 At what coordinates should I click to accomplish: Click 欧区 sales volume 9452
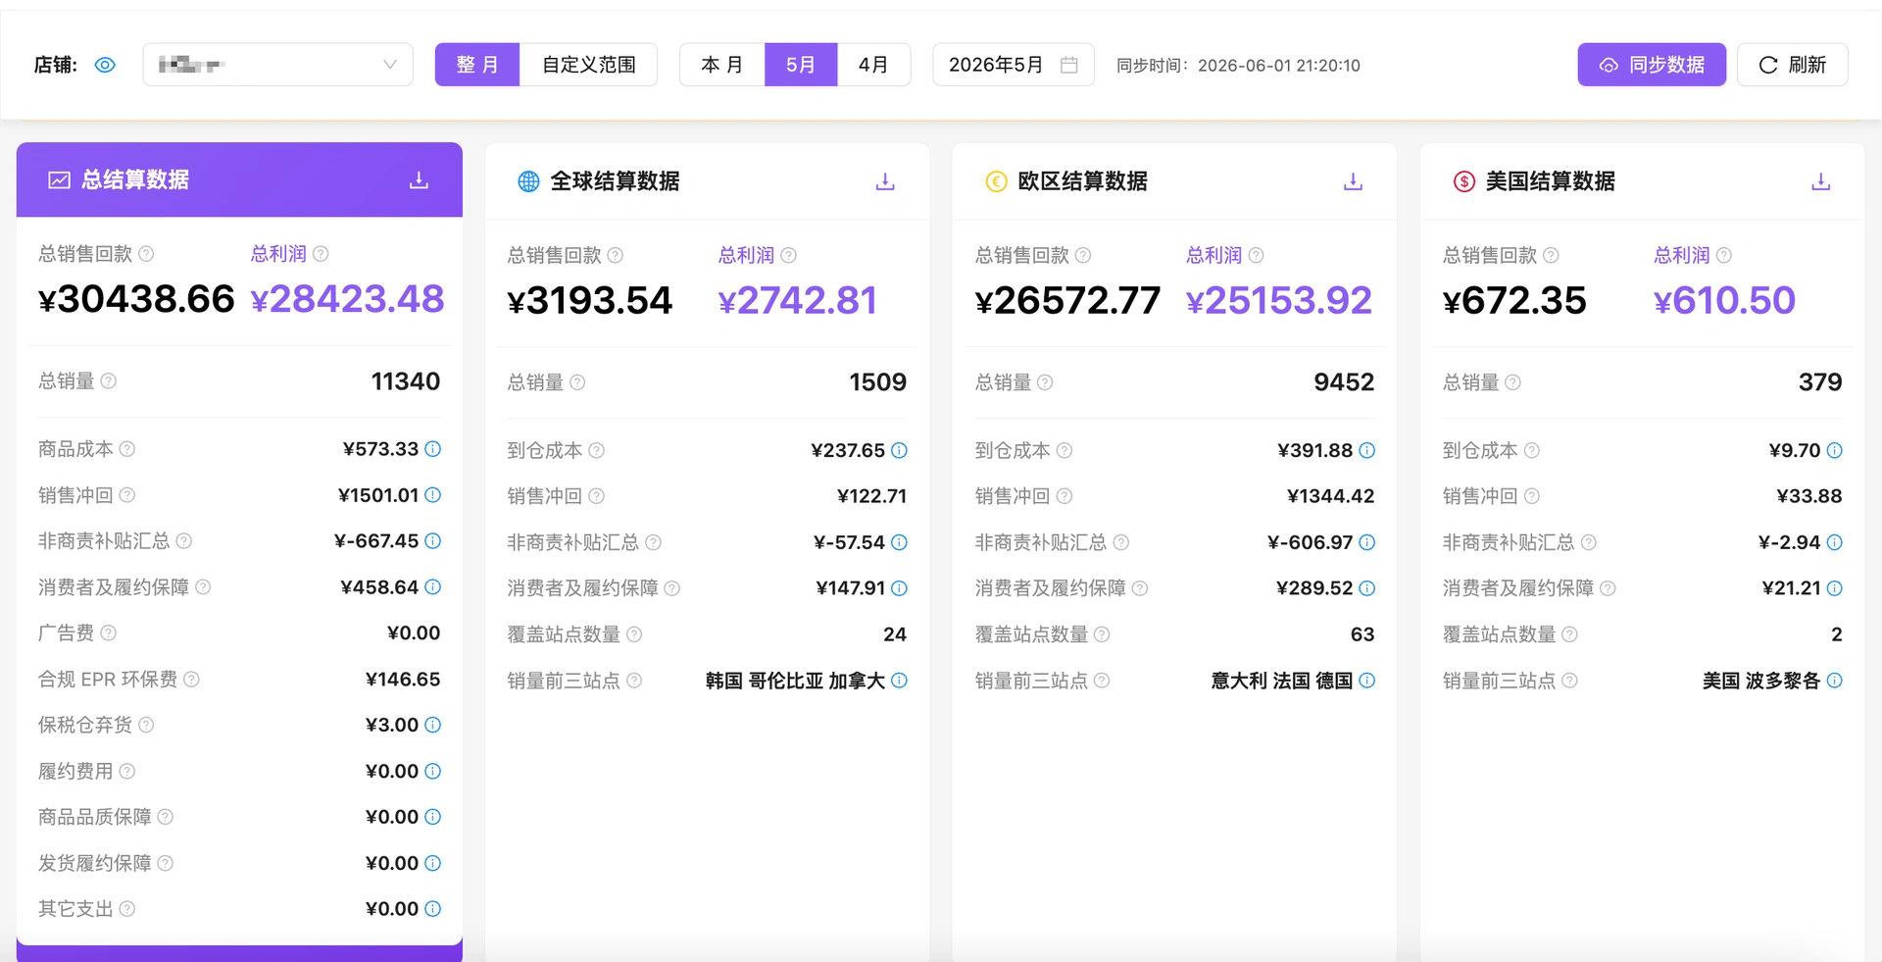1344,382
